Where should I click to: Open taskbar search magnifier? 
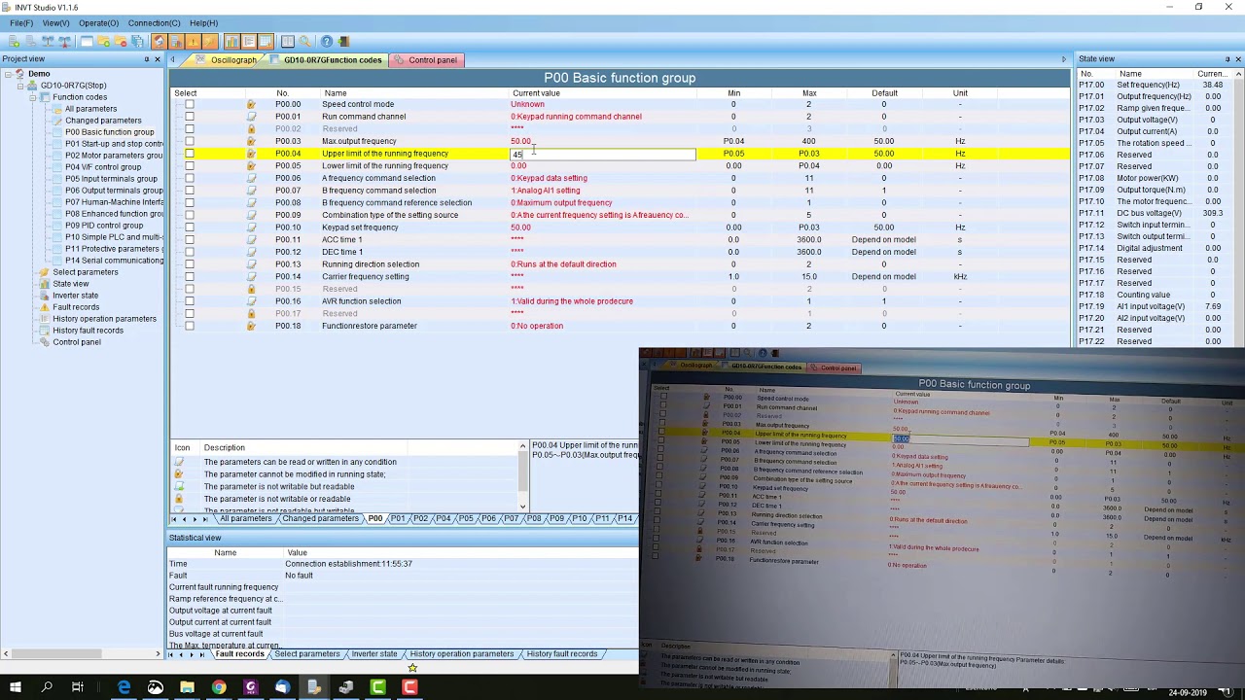point(47,687)
